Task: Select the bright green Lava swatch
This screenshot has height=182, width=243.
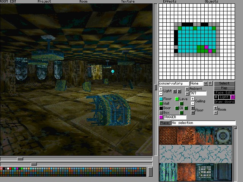Action: coord(177,99)
